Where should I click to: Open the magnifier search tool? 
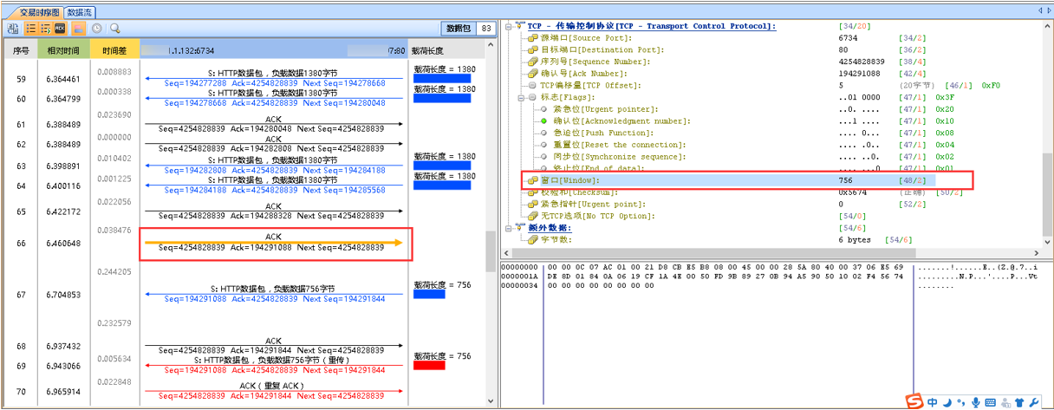click(114, 29)
